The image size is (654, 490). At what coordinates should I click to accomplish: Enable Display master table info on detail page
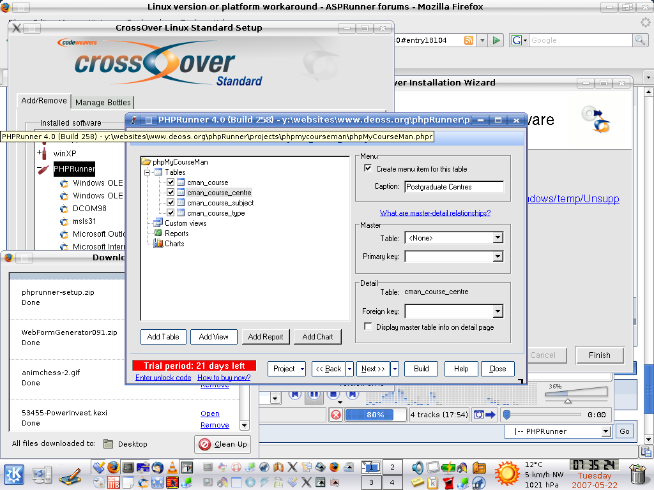pyautogui.click(x=368, y=327)
